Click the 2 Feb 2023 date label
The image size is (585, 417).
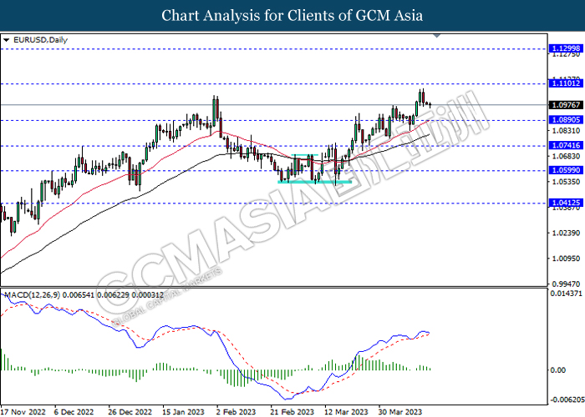click(x=237, y=412)
